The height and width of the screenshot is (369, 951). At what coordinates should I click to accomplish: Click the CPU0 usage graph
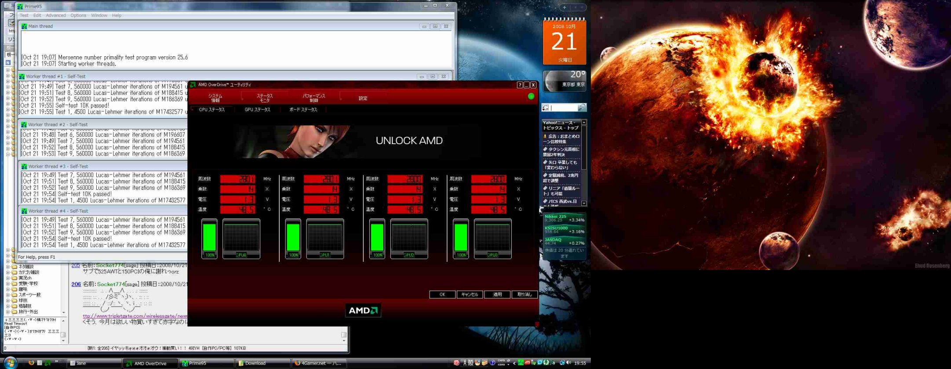(241, 239)
